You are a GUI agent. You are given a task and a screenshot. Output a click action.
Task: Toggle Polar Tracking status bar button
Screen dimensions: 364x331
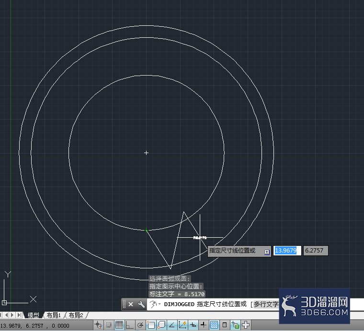(x=140, y=325)
